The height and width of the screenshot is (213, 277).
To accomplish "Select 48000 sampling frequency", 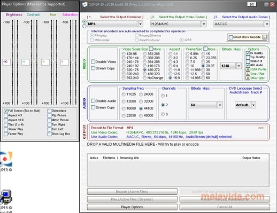I will 141,116.
